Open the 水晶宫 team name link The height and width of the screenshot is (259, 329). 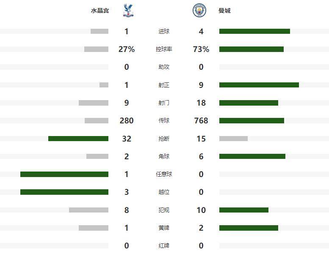(100, 11)
